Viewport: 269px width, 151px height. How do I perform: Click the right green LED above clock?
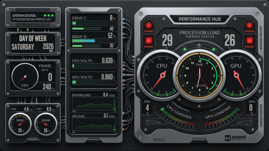[214, 49]
